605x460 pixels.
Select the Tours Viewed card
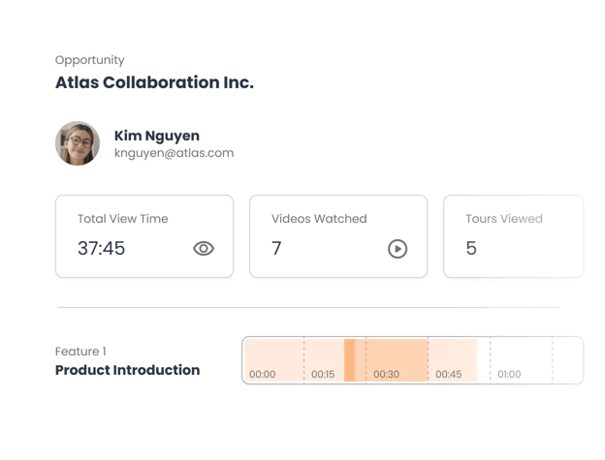coord(514,236)
